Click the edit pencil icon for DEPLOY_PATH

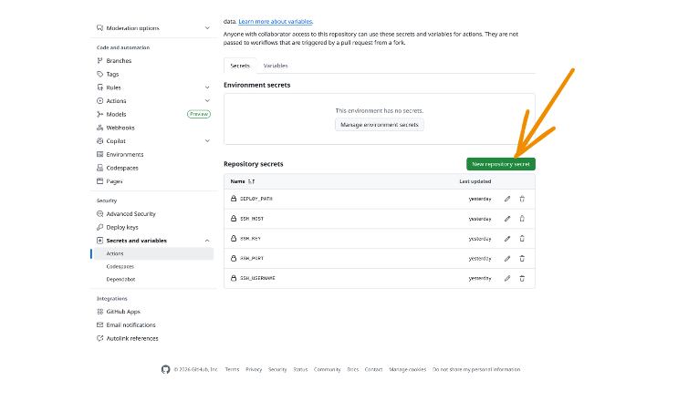point(507,199)
